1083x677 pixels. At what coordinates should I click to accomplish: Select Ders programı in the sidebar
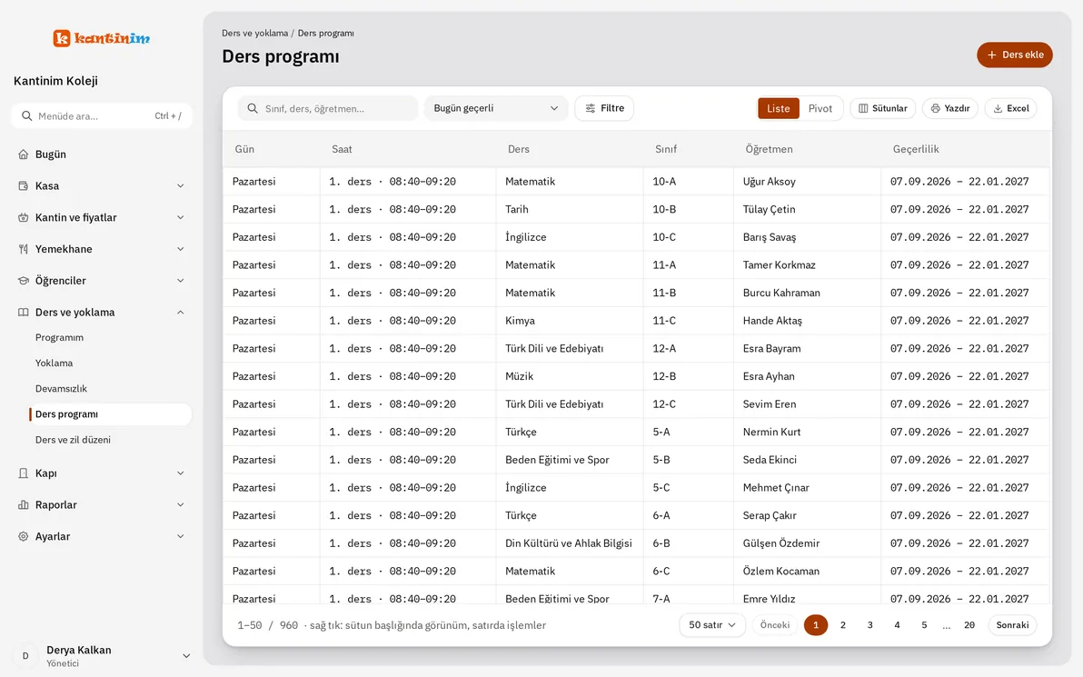[x=111, y=414]
